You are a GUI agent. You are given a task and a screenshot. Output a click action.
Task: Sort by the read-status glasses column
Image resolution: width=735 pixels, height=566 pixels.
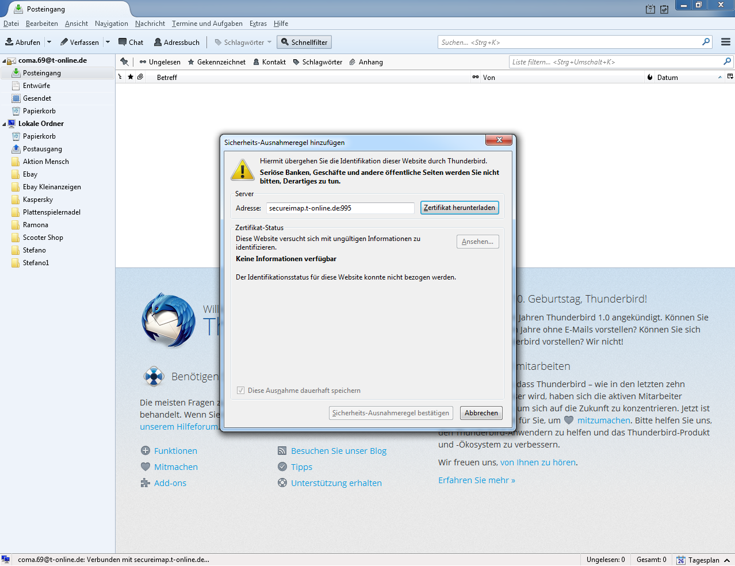click(476, 77)
